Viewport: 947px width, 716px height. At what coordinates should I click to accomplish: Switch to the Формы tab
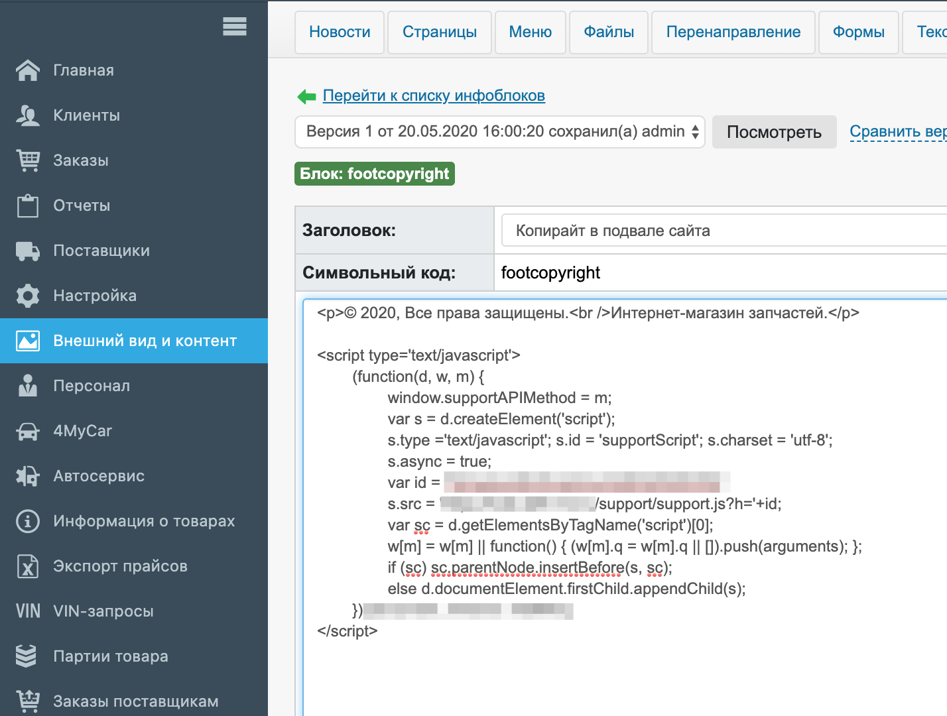859,32
